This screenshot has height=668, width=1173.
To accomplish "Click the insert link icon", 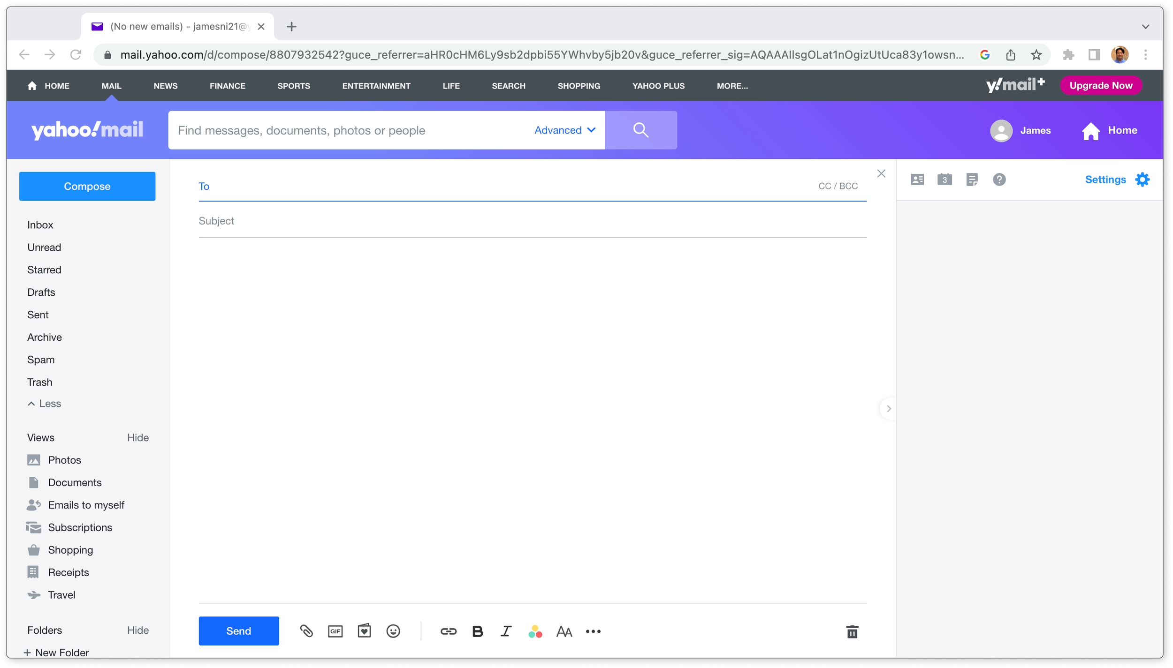I will point(448,631).
